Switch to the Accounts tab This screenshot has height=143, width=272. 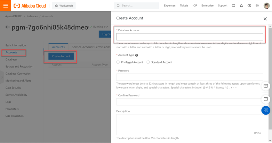click(x=58, y=47)
